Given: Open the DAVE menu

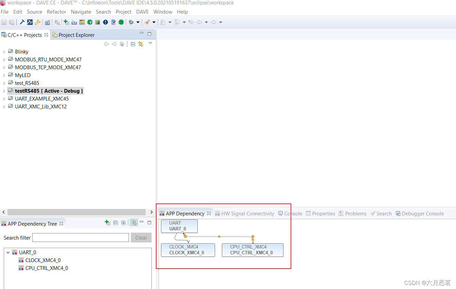Looking at the screenshot, I should [142, 12].
